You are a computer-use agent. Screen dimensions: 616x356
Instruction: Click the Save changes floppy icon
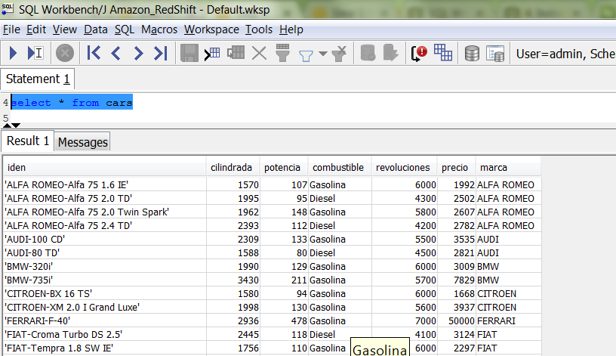click(189, 53)
